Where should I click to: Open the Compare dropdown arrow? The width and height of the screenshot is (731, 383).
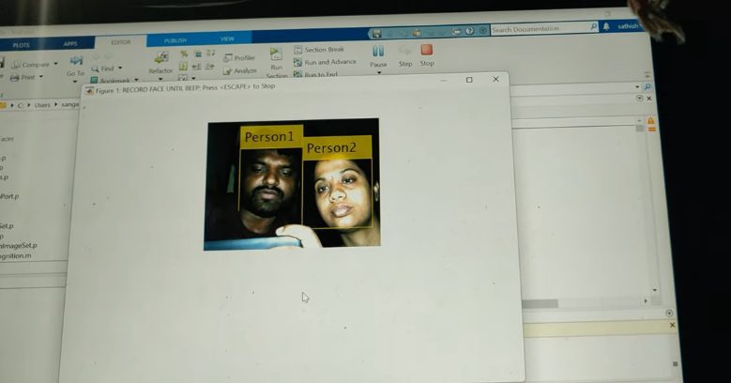point(56,64)
